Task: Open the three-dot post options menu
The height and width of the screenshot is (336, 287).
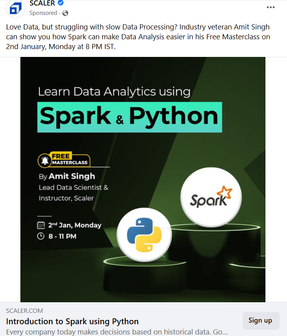Action: pyautogui.click(x=271, y=7)
